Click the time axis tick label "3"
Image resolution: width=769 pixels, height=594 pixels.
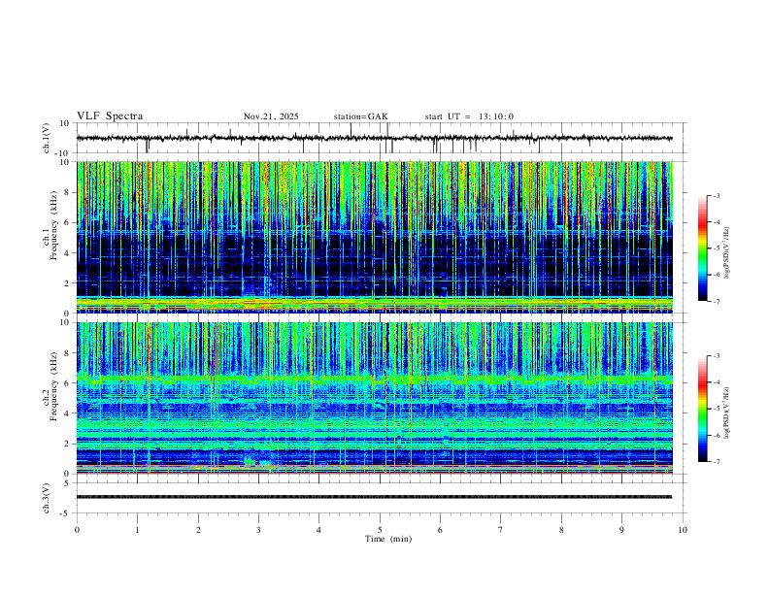tap(258, 530)
